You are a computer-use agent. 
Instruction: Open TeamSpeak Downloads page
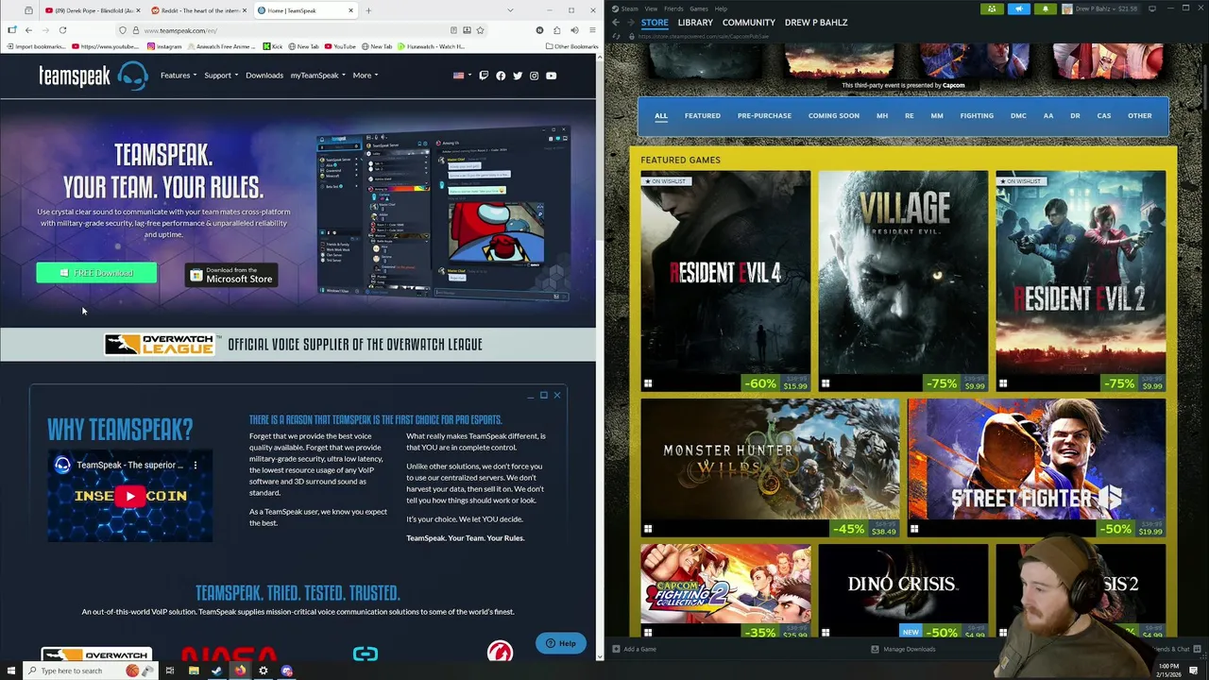tap(264, 76)
